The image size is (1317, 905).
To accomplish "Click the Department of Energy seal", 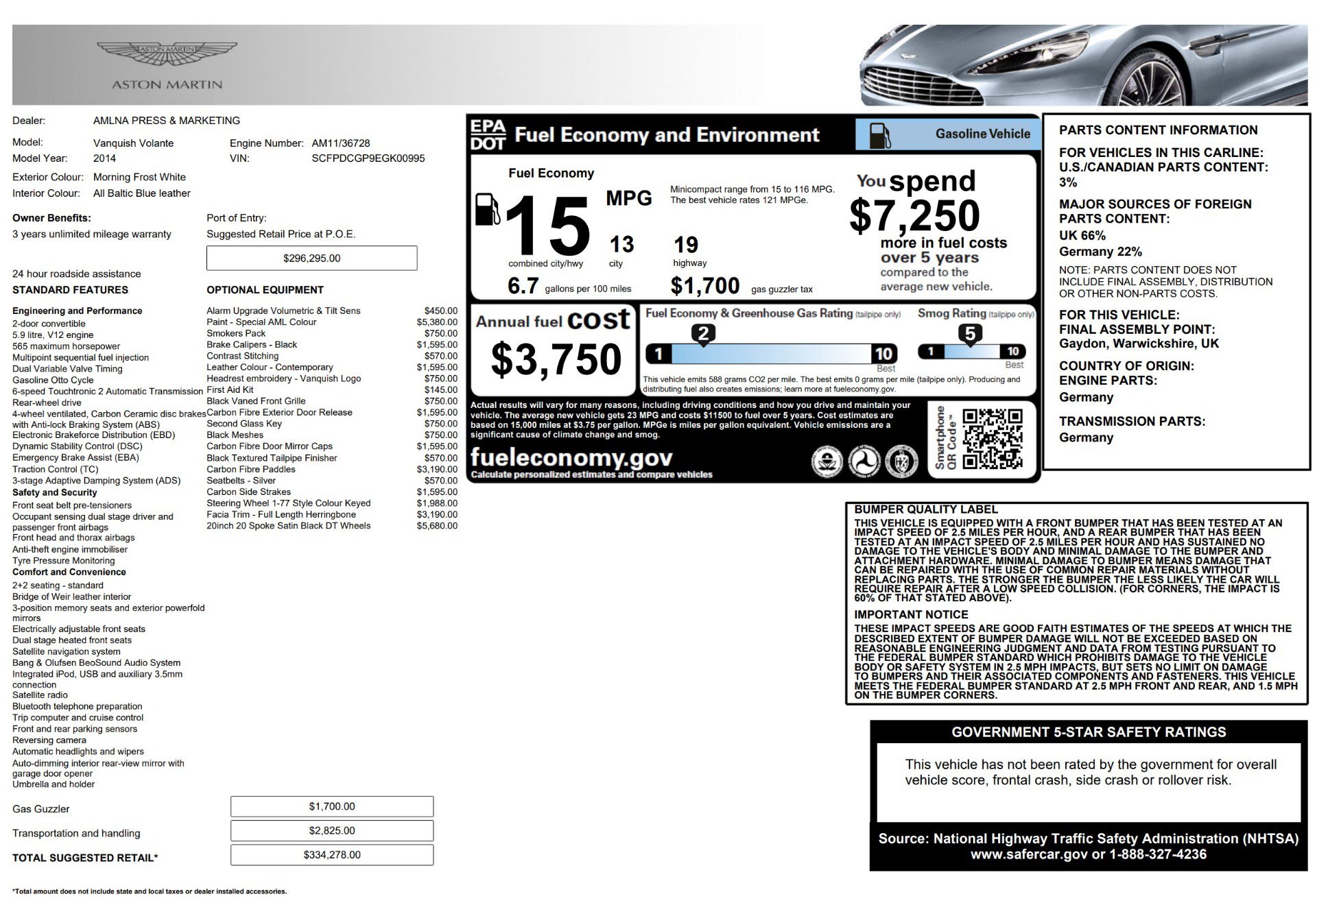I will click(x=901, y=461).
